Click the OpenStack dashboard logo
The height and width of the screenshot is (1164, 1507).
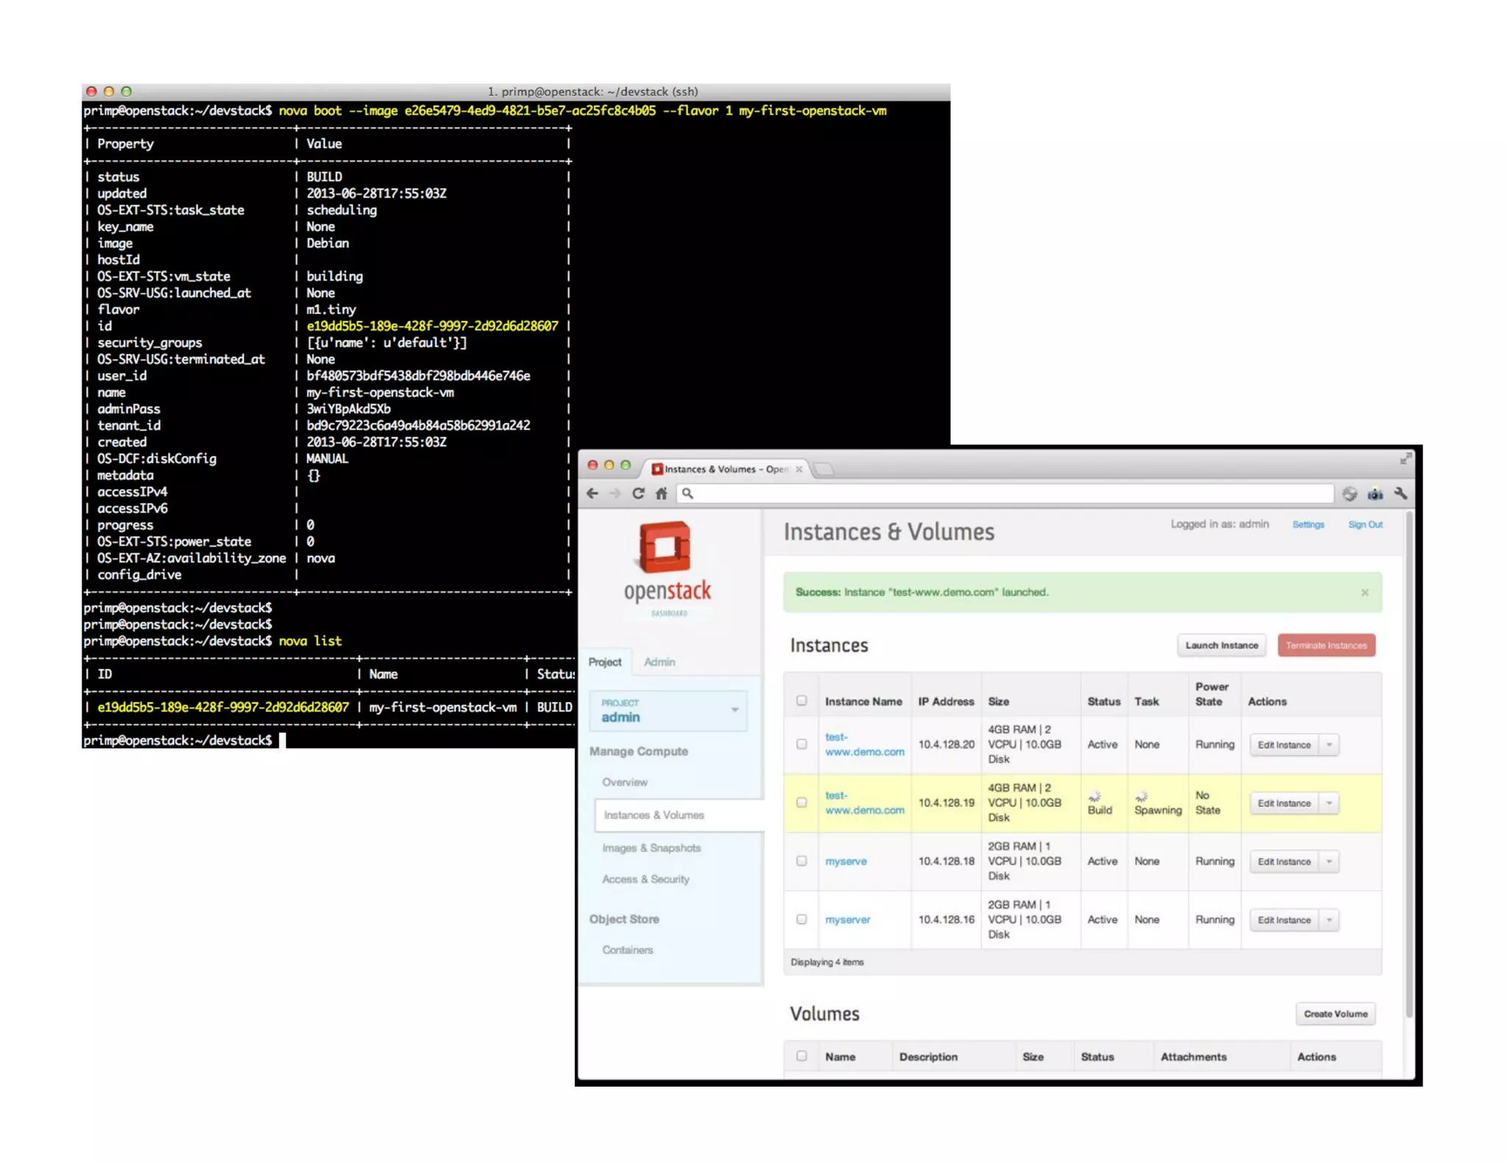coord(667,567)
